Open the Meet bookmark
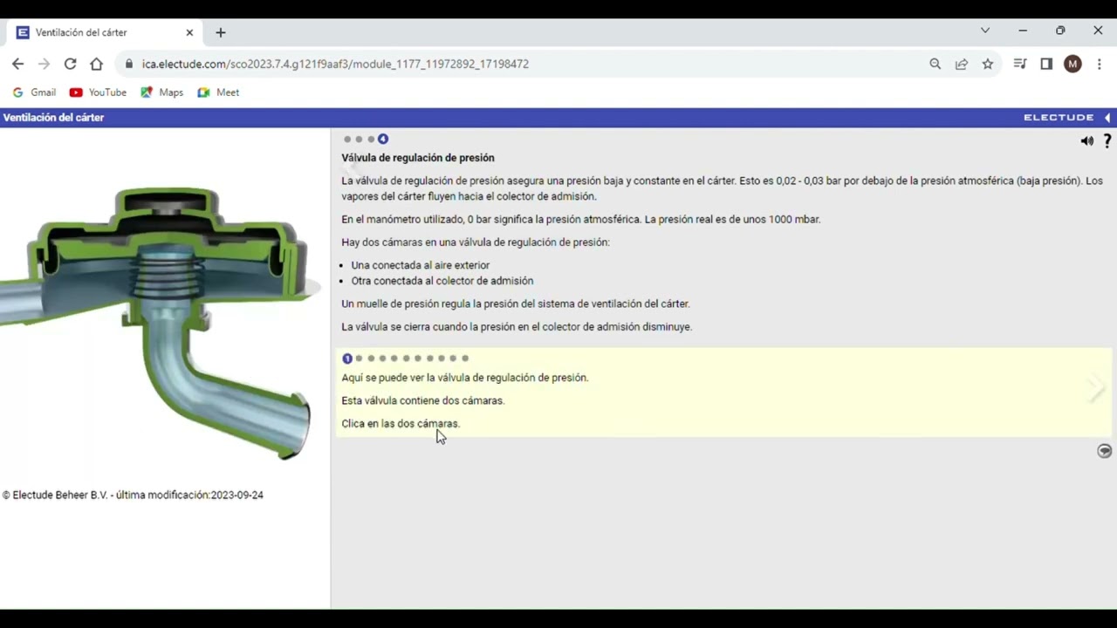 218,92
